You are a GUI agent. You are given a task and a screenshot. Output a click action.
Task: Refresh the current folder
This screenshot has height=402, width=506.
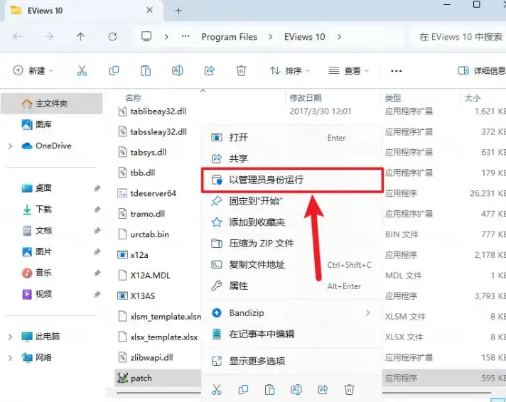pyautogui.click(x=112, y=37)
